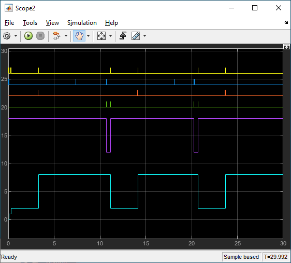Open the Cursor Measurements ruler icon
Image resolution: width=291 pixels, height=263 pixels.
coord(136,36)
